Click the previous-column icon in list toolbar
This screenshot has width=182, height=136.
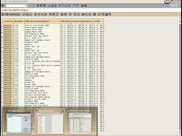[x=39, y=14]
